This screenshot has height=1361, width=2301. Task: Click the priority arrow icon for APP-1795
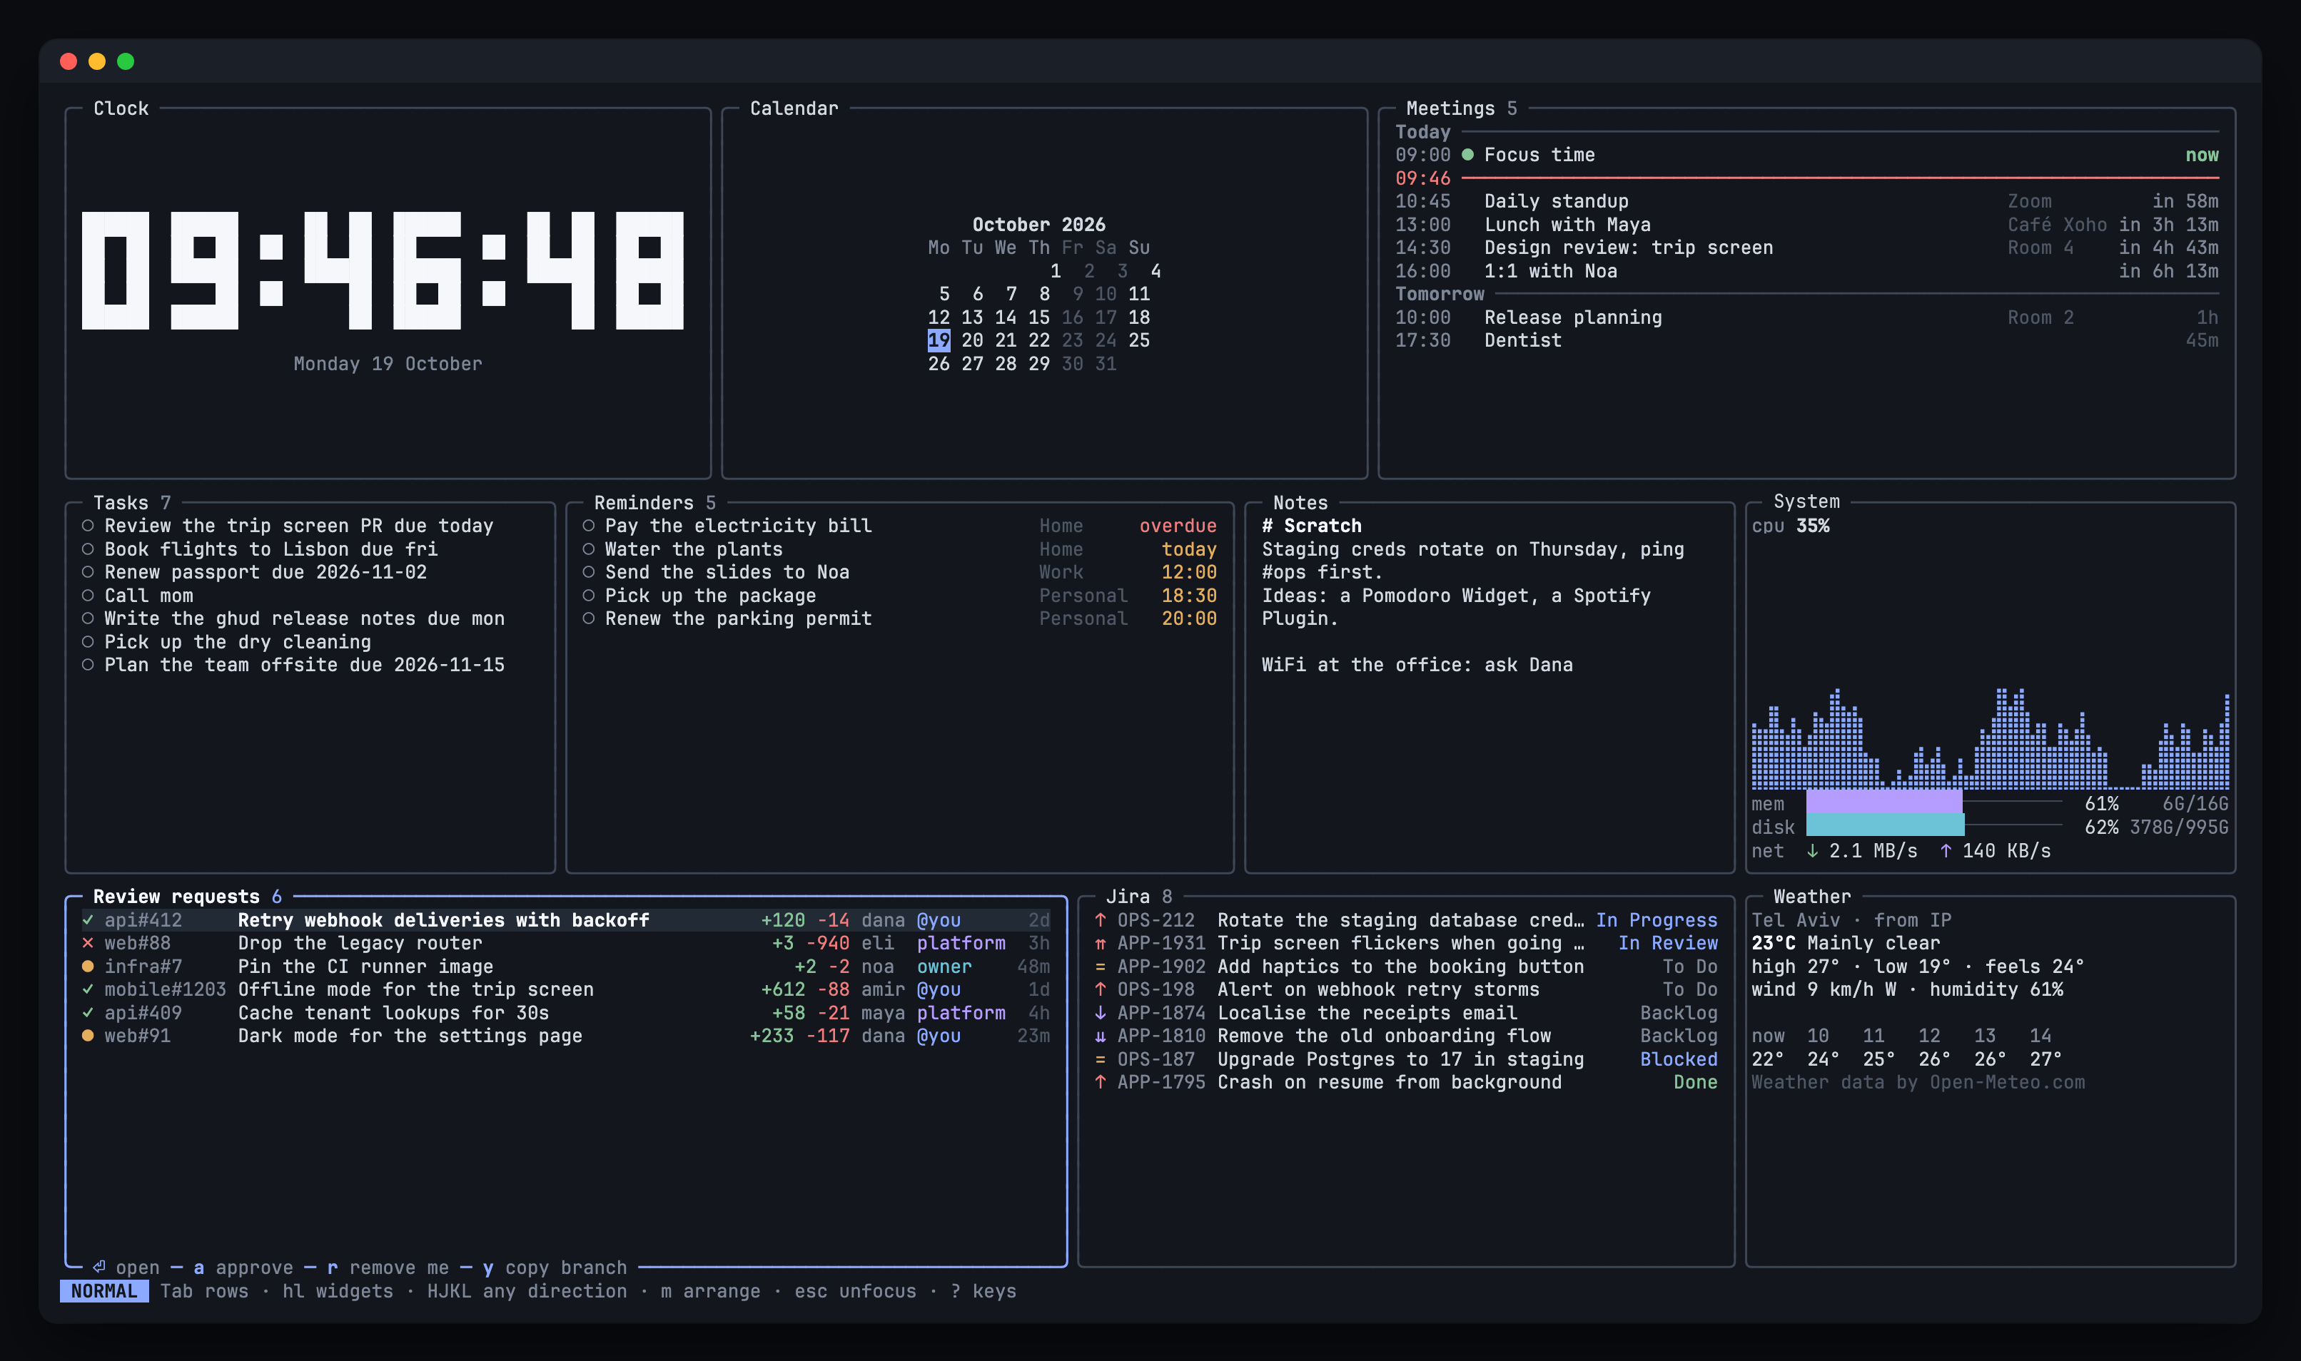[x=1100, y=1082]
